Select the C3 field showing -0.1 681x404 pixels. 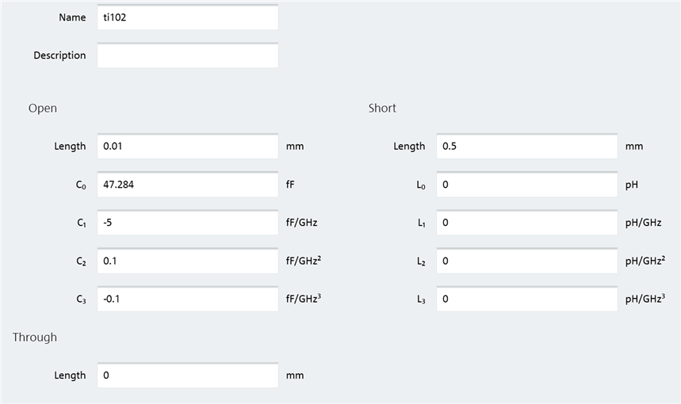tap(187, 299)
